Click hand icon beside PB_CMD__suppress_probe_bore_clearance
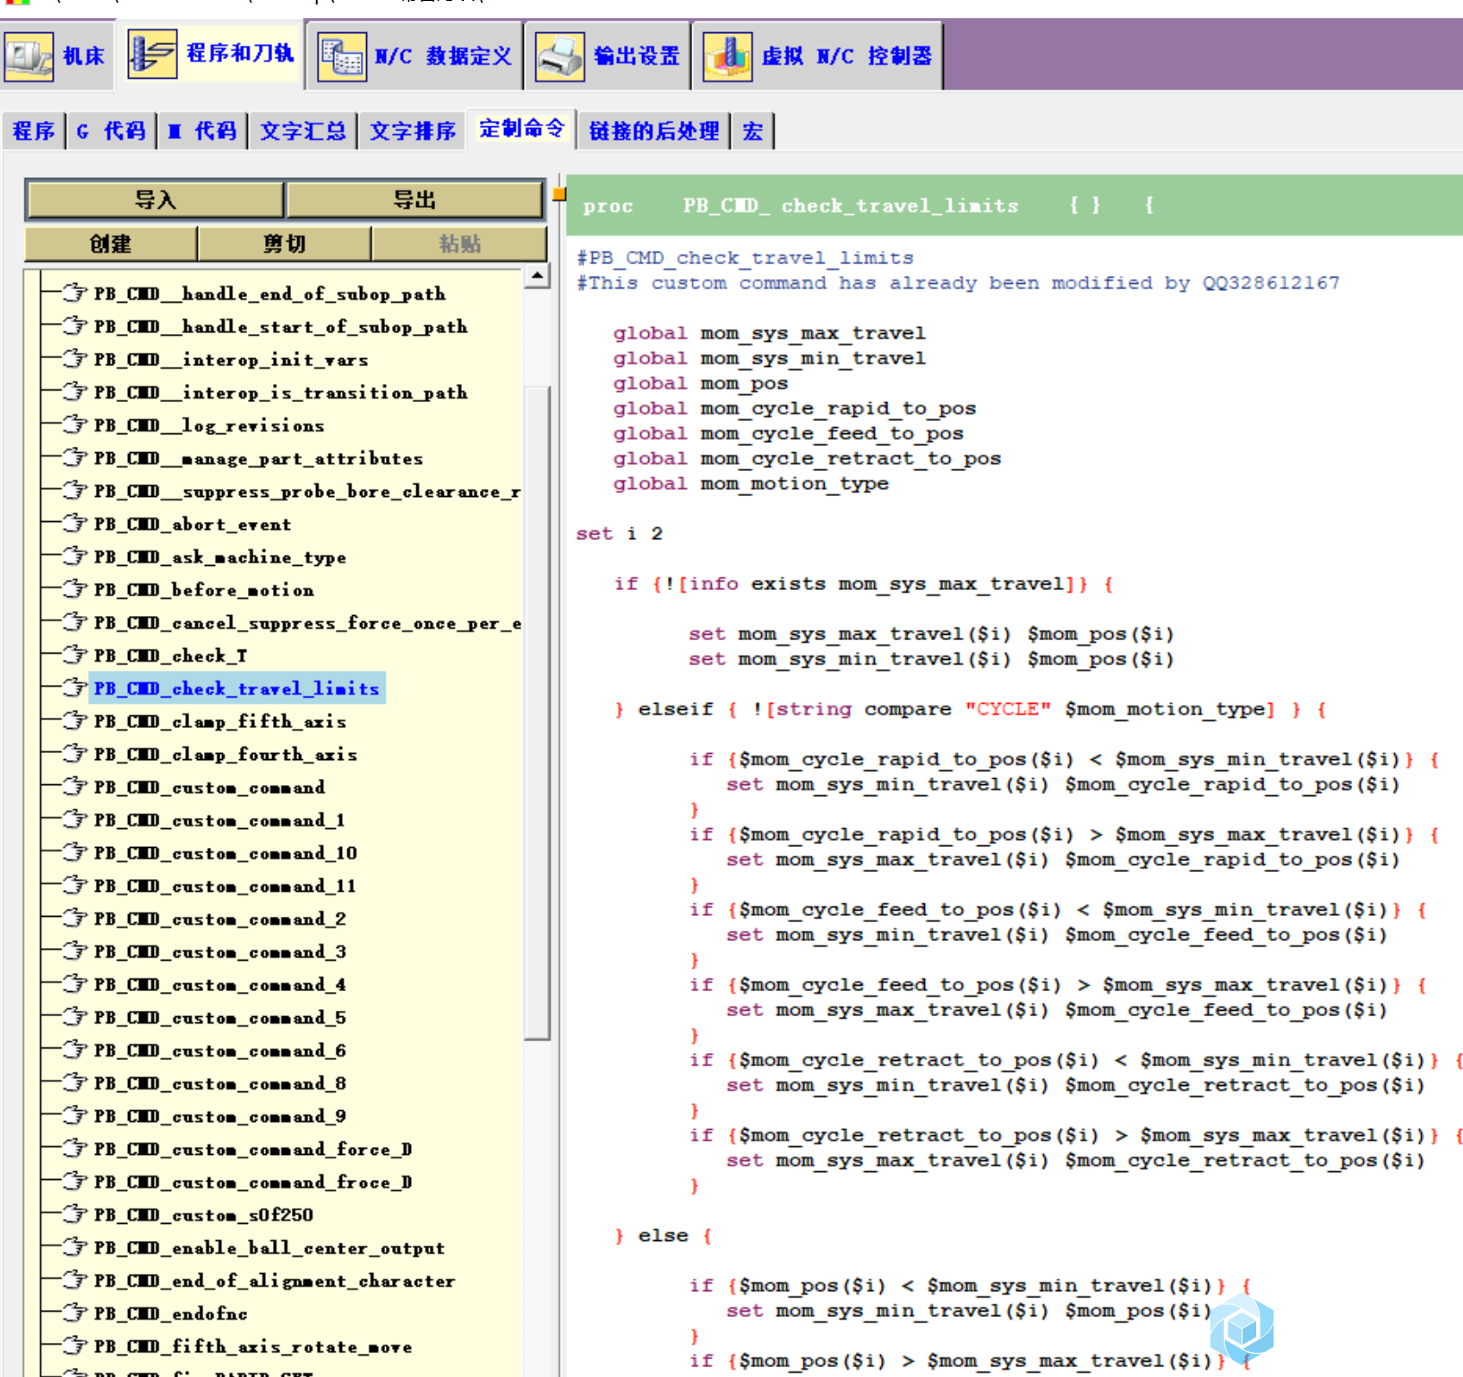Image resolution: width=1463 pixels, height=1377 pixels. (74, 490)
